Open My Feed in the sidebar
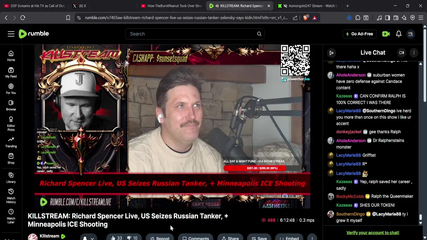 point(11,72)
